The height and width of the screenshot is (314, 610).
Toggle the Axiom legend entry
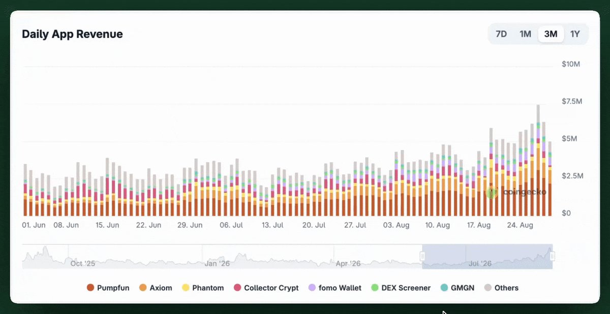tap(156, 288)
